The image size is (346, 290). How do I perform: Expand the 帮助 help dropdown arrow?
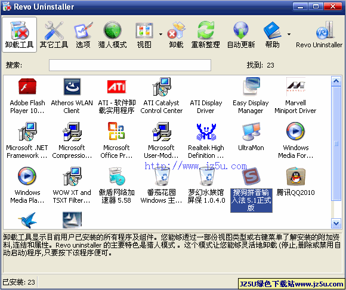coord(289,34)
